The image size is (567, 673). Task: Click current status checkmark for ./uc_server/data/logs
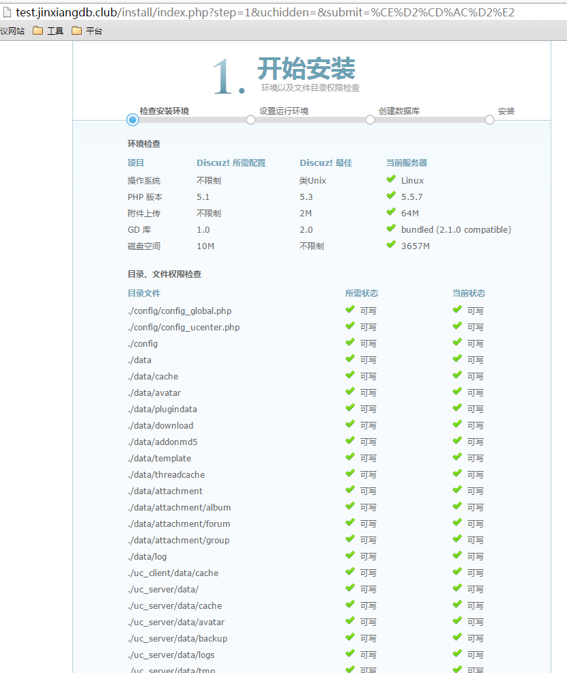click(x=457, y=654)
